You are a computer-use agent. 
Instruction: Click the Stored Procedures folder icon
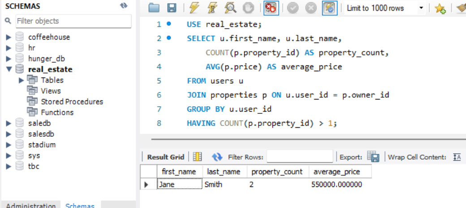(32, 101)
